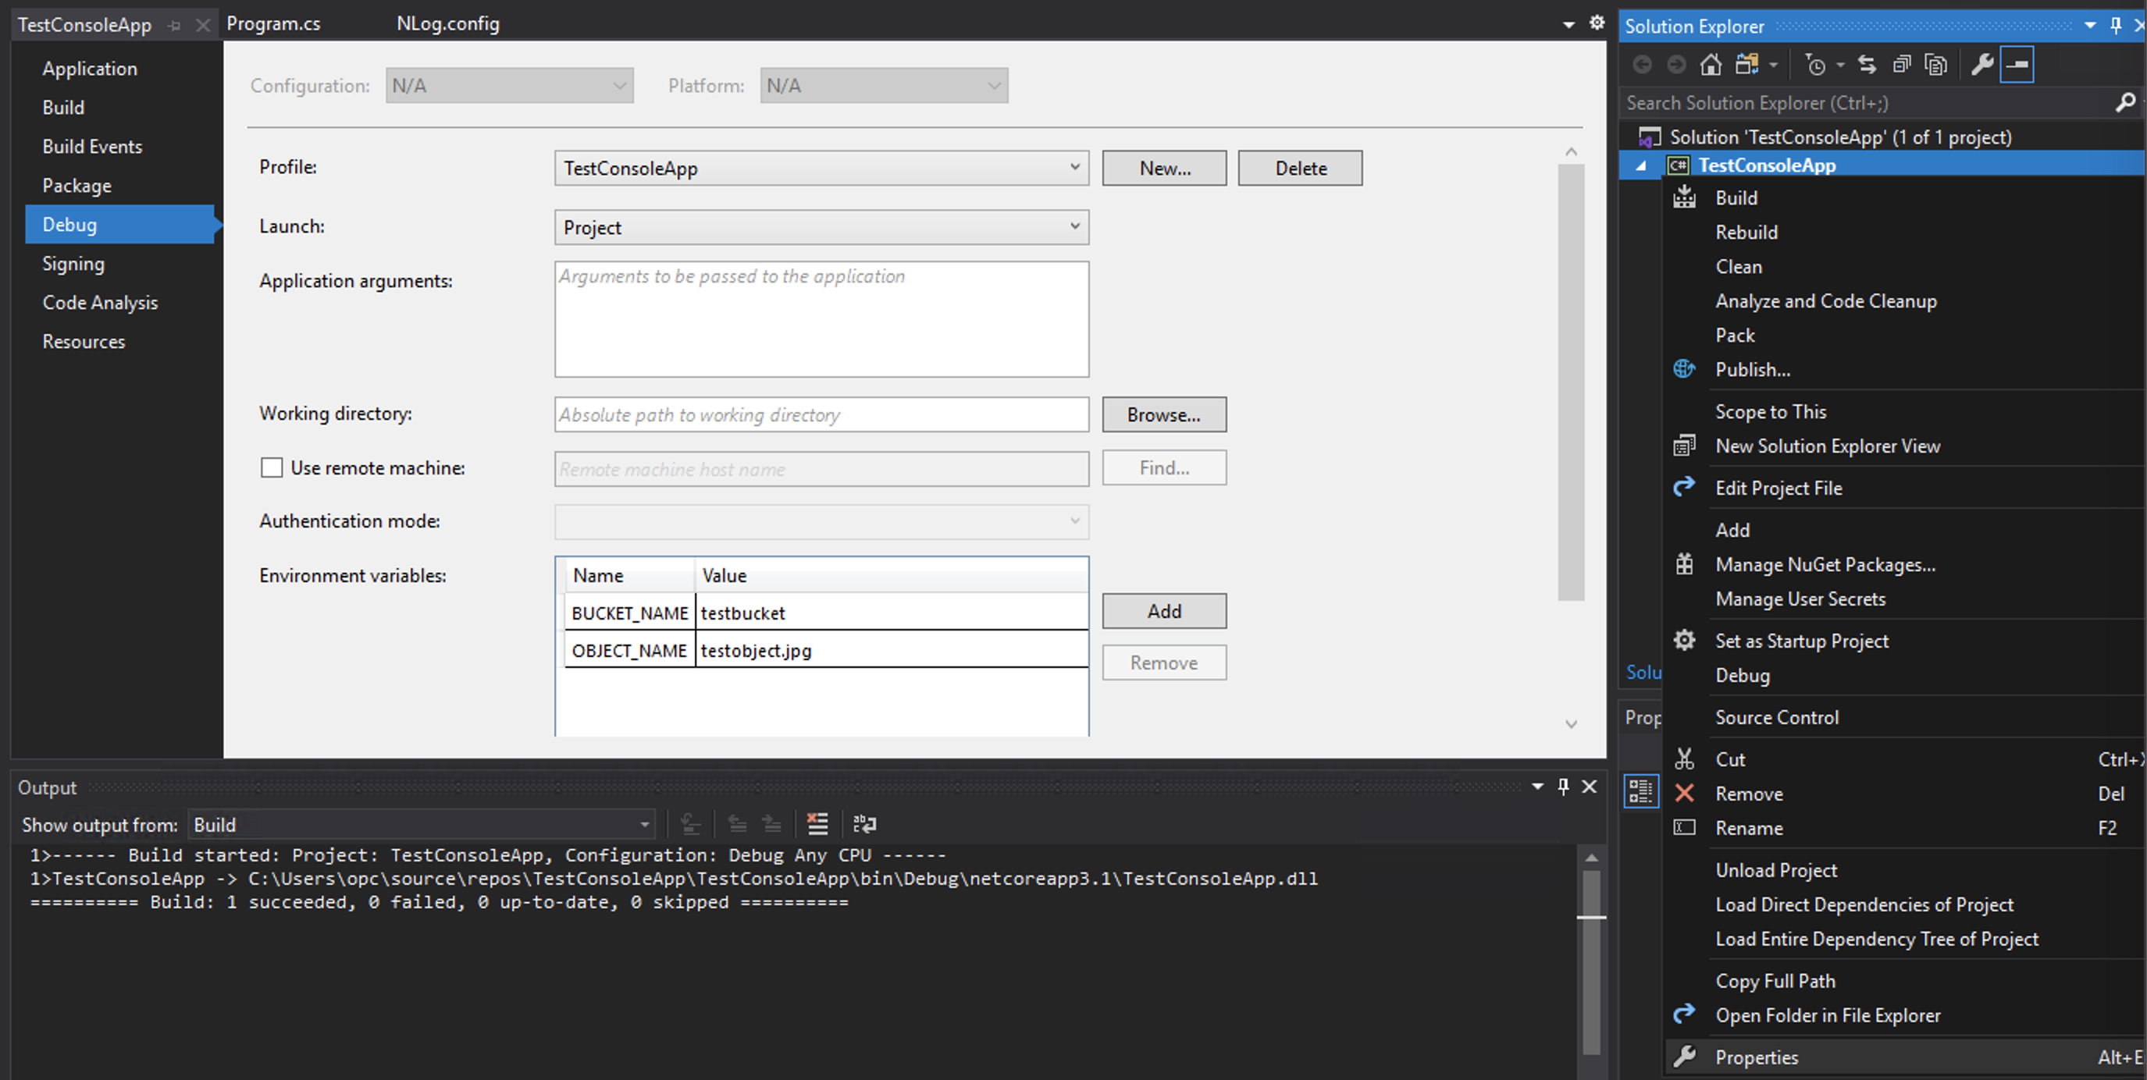Click Sync with Active Document arrows icon
Screen dimensions: 2147x1080
point(1867,65)
